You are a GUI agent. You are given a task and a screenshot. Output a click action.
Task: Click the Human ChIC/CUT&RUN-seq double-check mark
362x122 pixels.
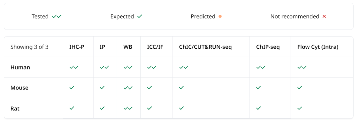point(184,67)
